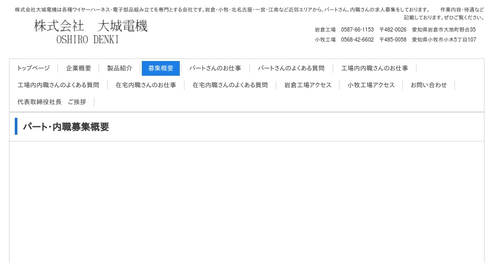Screen dimensions: 494x263
Task: Open the 小牧工場アクセス link
Action: point(371,85)
